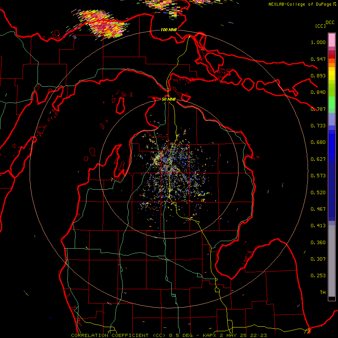Pick the red segment of color bar
The width and height of the screenshot is (338, 338).
coord(332,56)
